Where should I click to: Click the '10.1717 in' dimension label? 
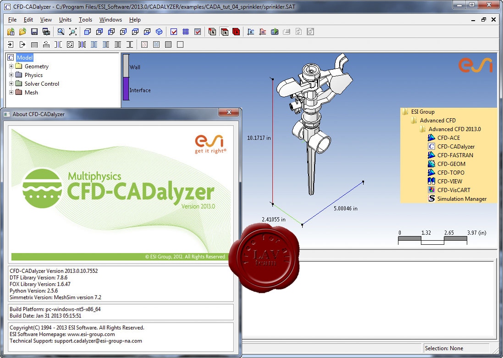point(259,138)
